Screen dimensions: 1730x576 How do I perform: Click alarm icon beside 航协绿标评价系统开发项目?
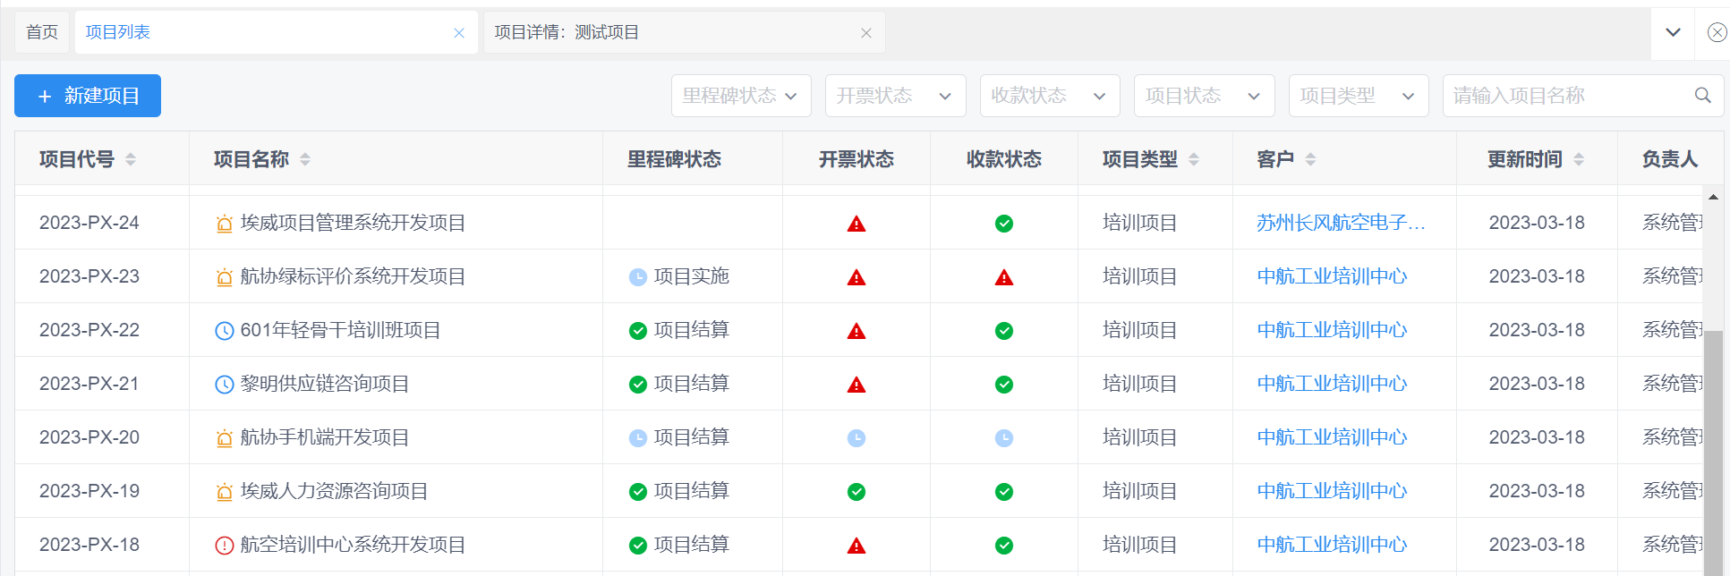click(224, 277)
